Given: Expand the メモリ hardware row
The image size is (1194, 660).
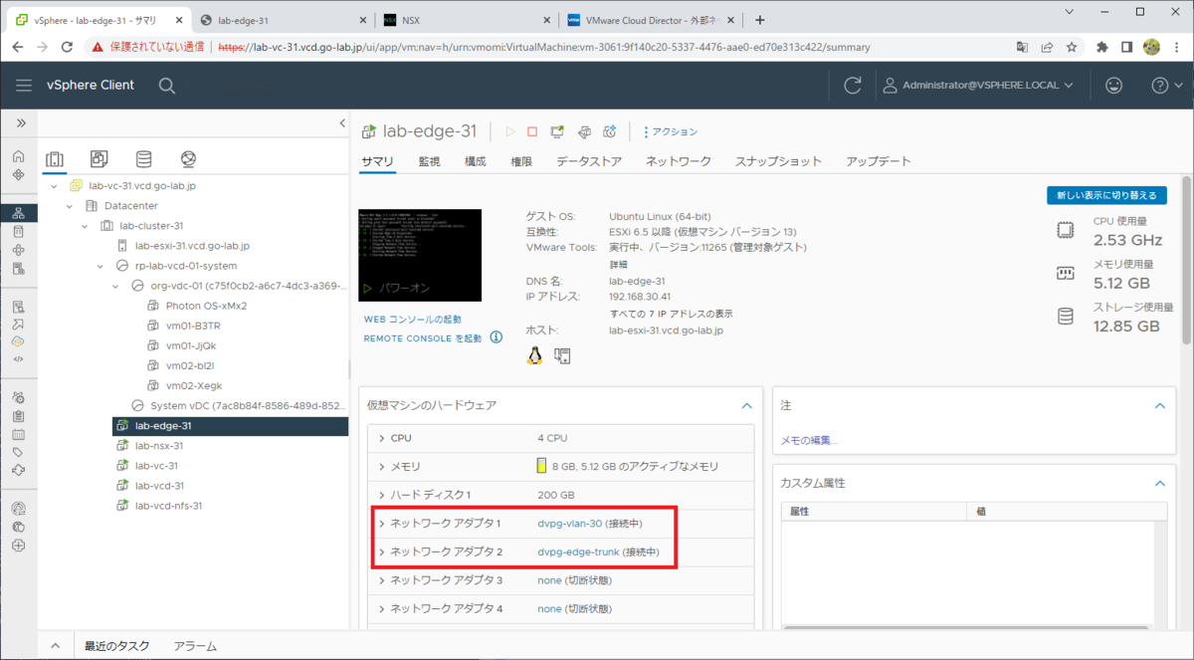Looking at the screenshot, I should pyautogui.click(x=381, y=466).
